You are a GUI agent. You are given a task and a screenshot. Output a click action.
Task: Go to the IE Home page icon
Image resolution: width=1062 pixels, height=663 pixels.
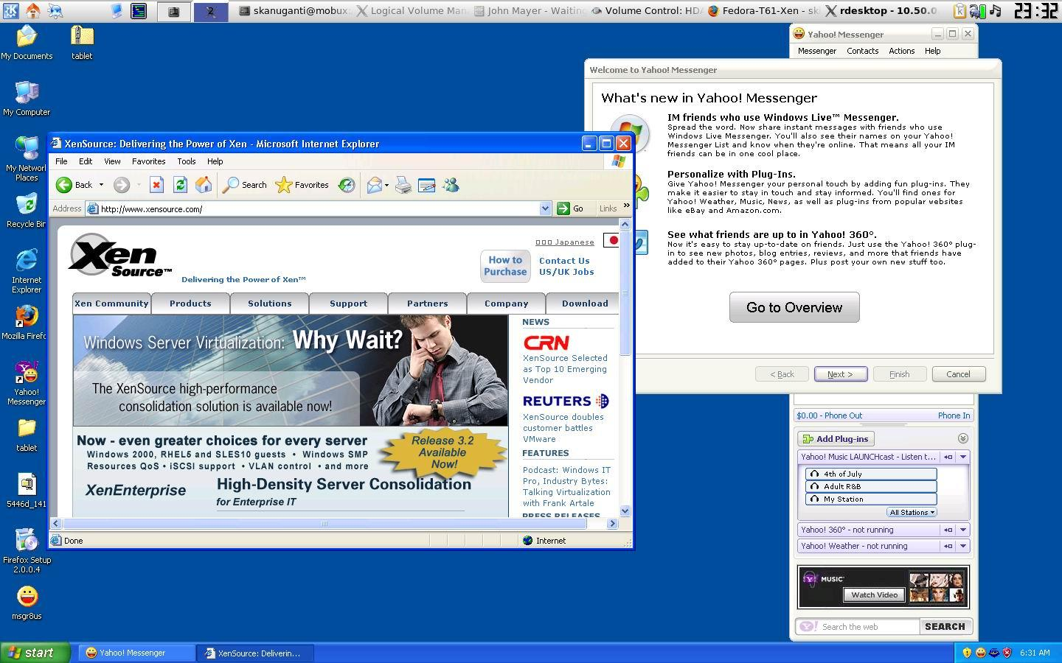pyautogui.click(x=204, y=185)
